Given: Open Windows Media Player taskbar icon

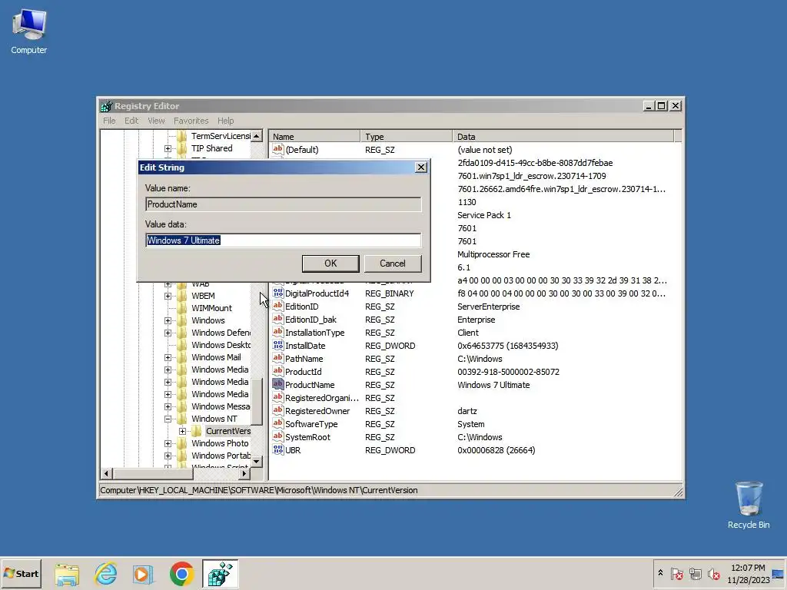Looking at the screenshot, I should point(143,574).
